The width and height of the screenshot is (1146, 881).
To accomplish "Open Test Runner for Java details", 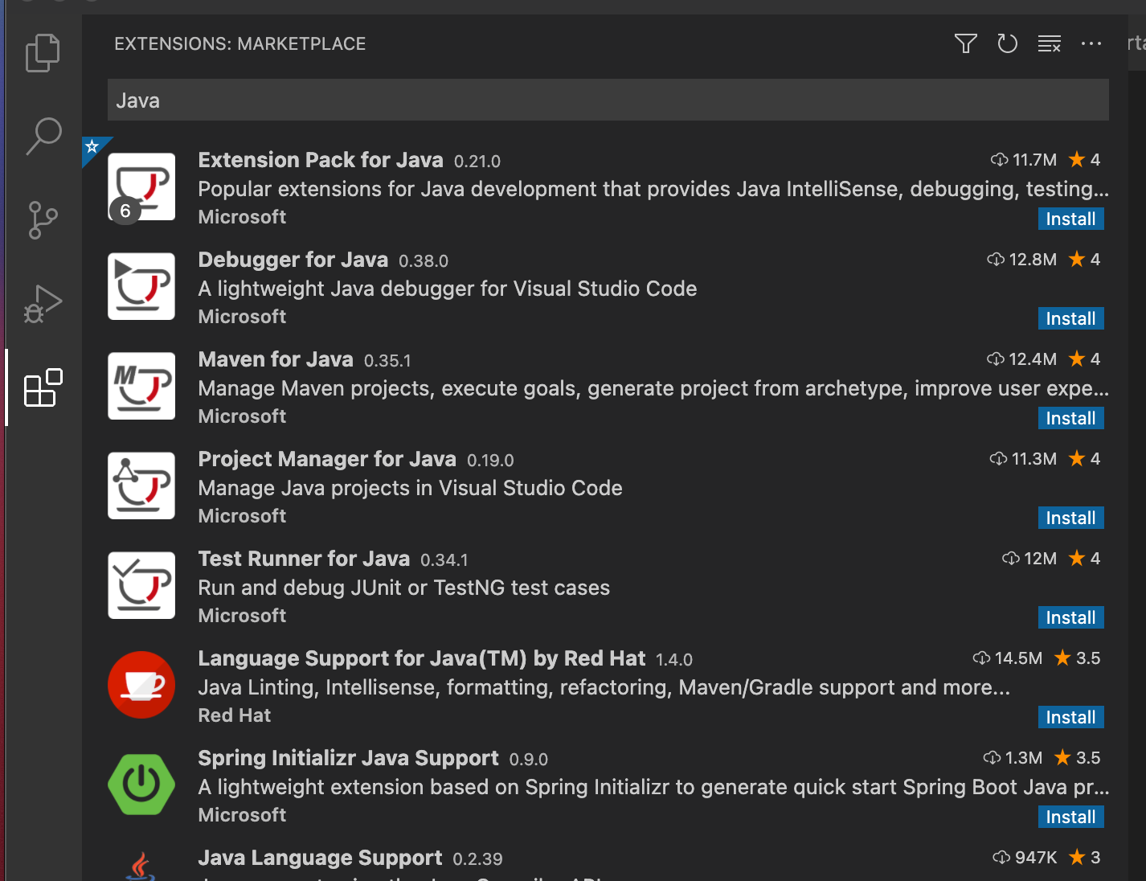I will point(304,559).
